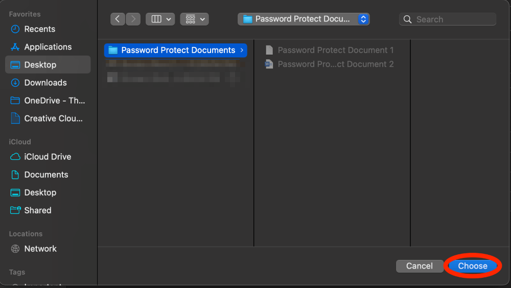Go to Downloads in the sidebar
This screenshot has width=511, height=288.
[x=45, y=83]
